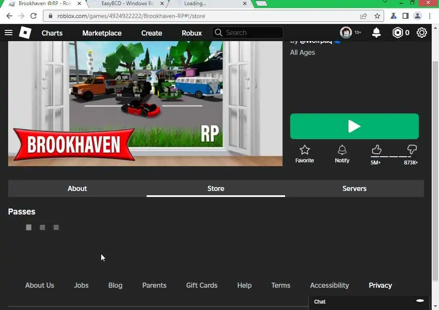Viewport: 439px width, 310px height.
Task: Open the Accessibility footer link
Action: (x=330, y=285)
